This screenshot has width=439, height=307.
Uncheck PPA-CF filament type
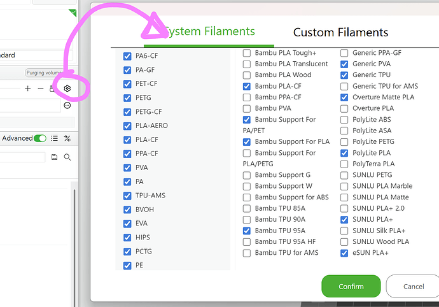(127, 154)
